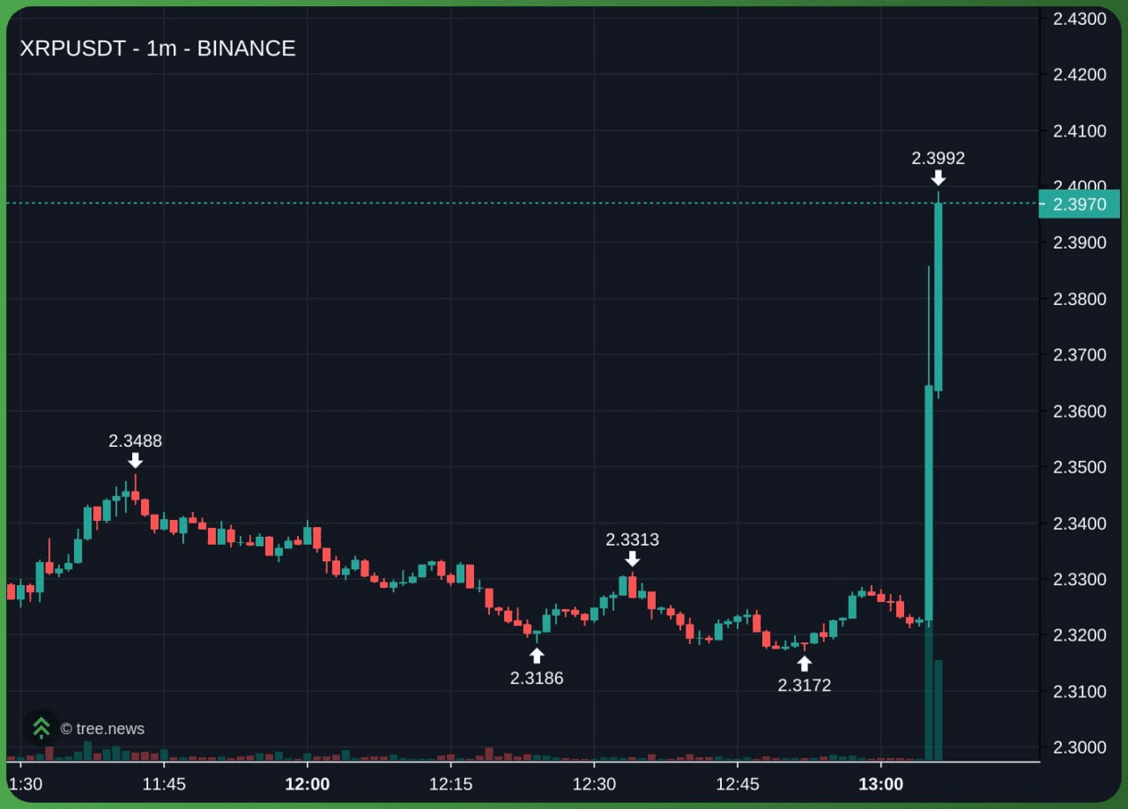This screenshot has height=809, width=1128.
Task: Click the 2.3186 swing low label
Action: tap(537, 678)
